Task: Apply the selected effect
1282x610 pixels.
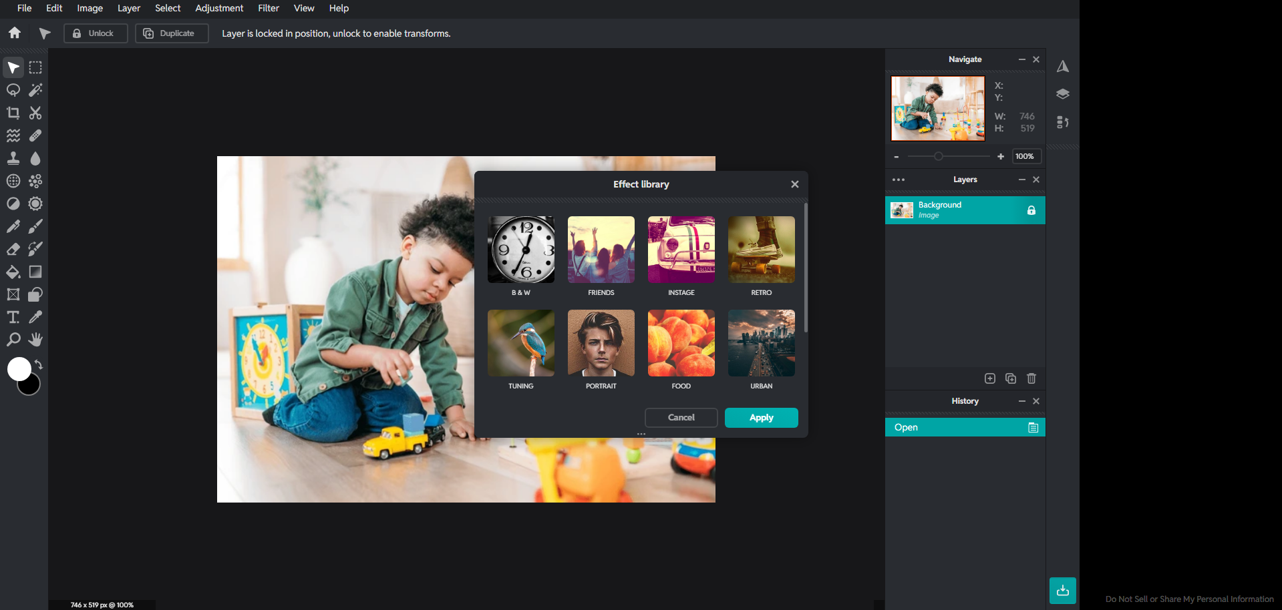Action: click(x=762, y=418)
